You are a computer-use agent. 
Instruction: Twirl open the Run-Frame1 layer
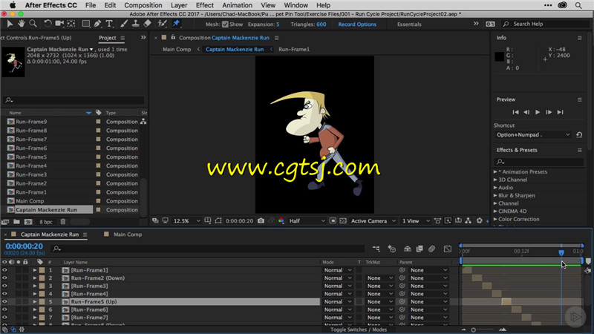click(x=34, y=270)
